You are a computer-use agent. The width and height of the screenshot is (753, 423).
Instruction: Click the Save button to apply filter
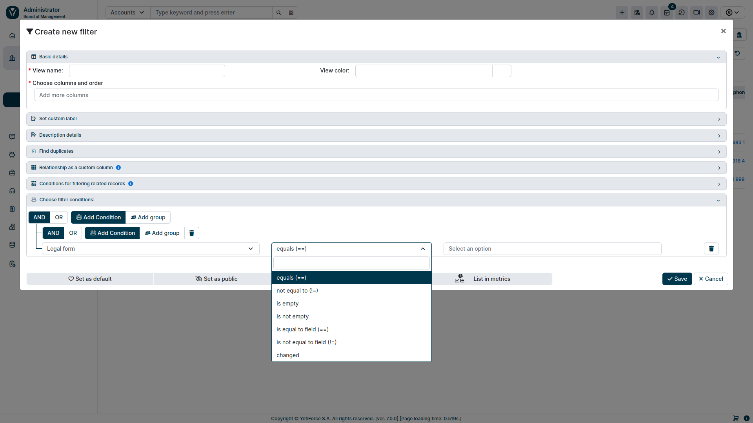pyautogui.click(x=677, y=279)
